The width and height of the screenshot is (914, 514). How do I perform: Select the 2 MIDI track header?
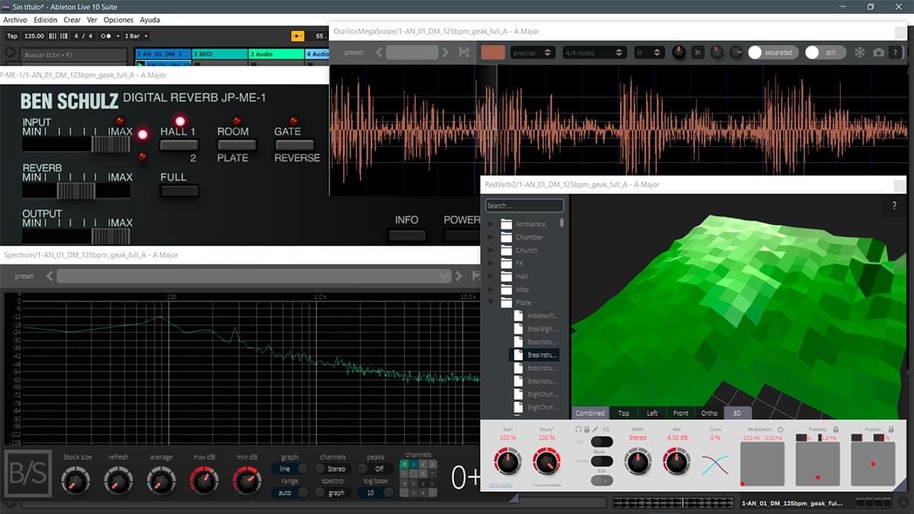[x=219, y=54]
